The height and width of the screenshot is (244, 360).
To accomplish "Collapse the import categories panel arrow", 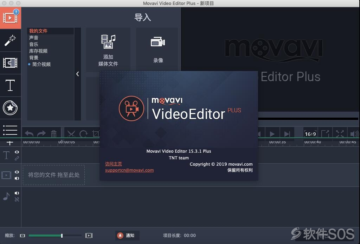I will point(78,74).
